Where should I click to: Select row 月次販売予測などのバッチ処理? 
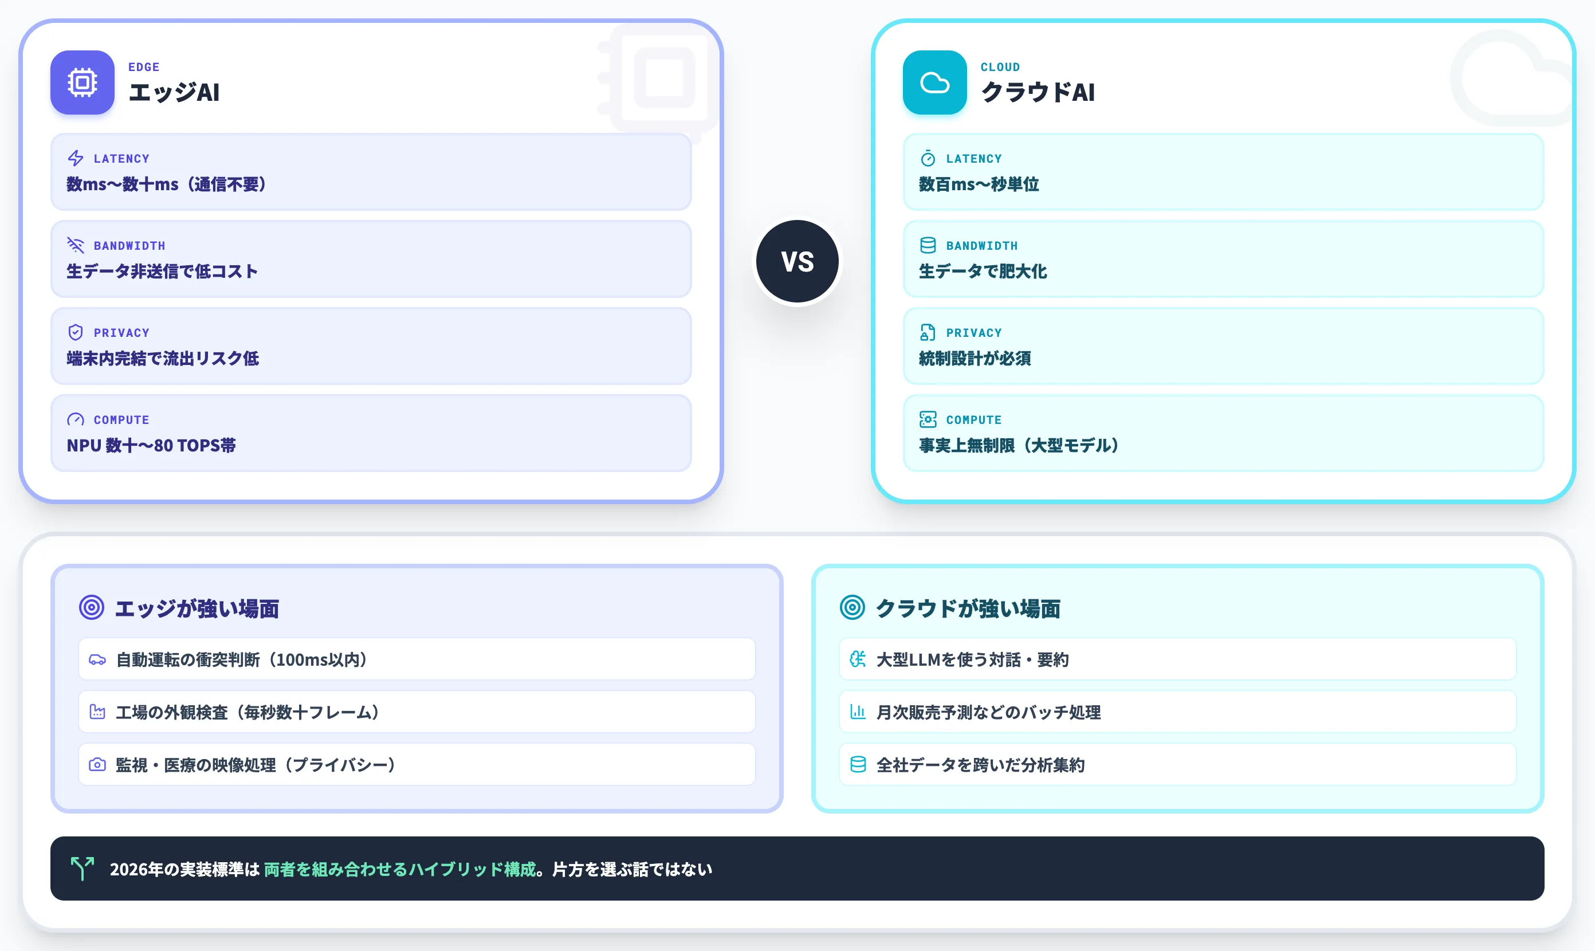[1178, 712]
